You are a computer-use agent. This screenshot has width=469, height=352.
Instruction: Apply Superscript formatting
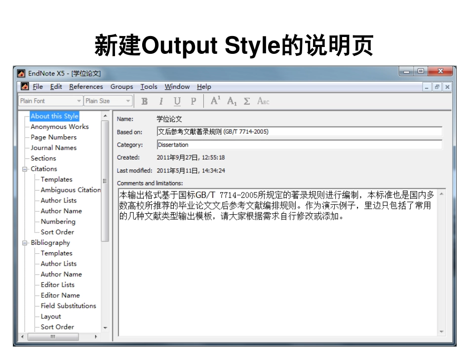(x=214, y=100)
